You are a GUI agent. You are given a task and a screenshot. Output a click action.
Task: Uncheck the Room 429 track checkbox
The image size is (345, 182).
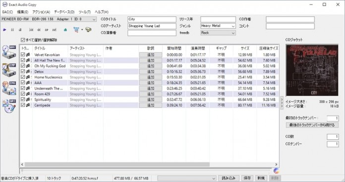pyautogui.click(x=23, y=94)
